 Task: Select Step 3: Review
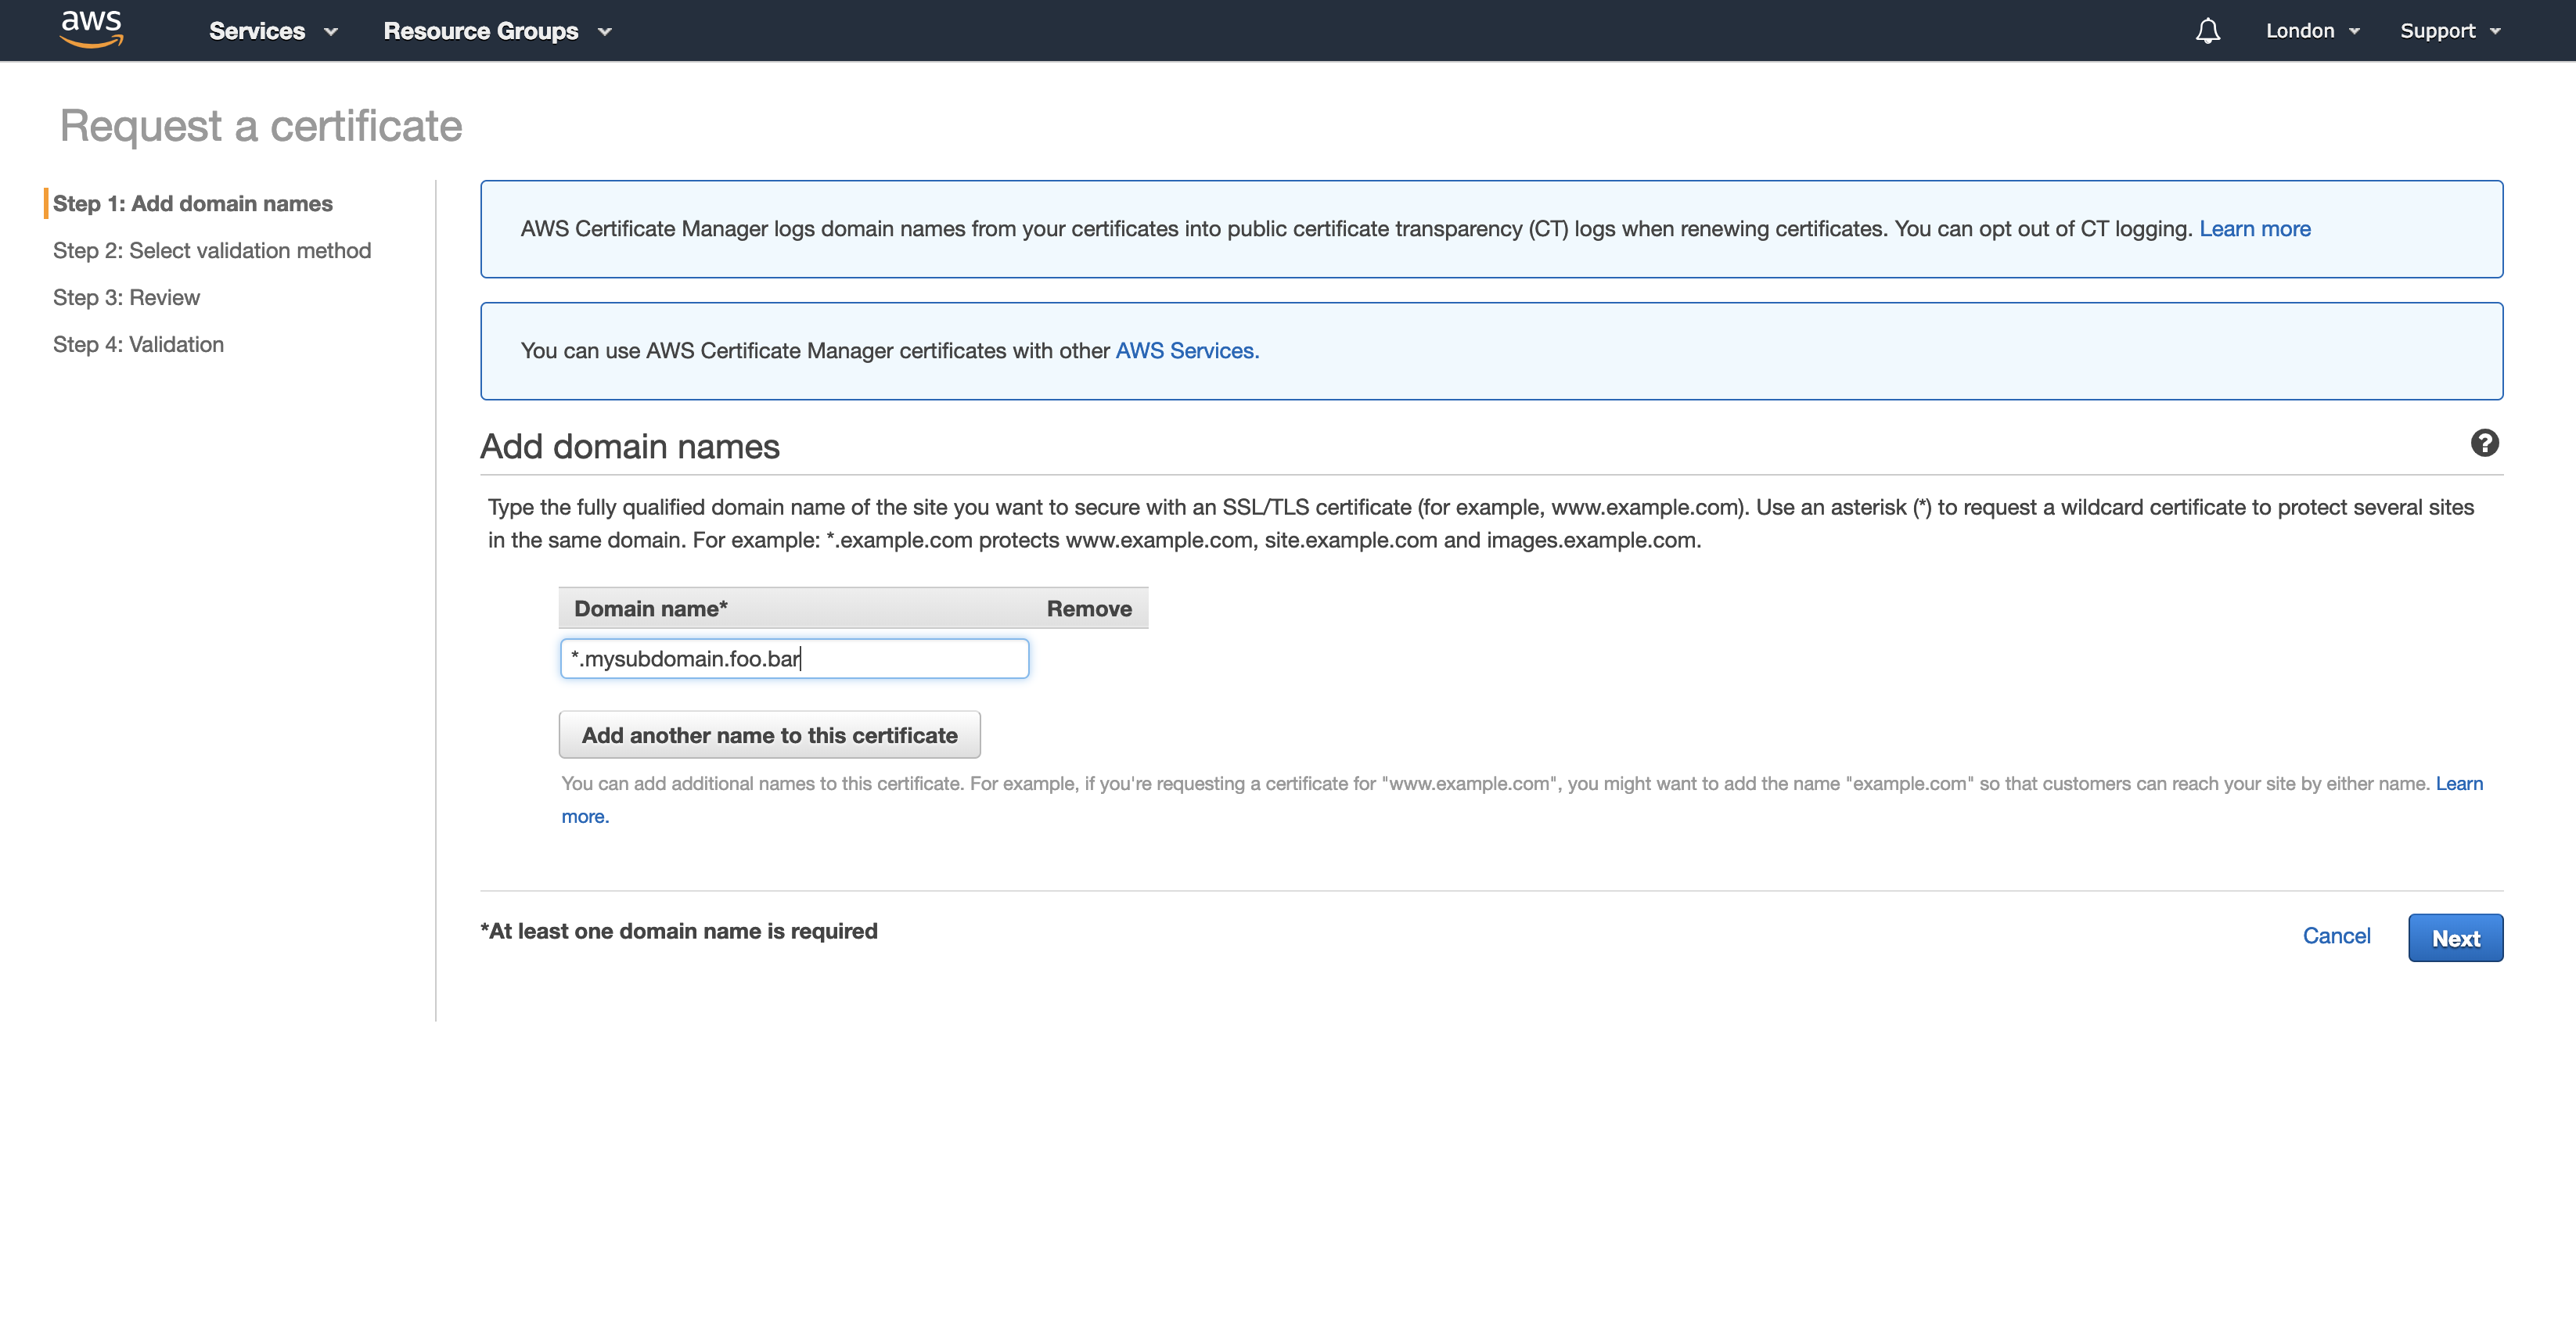pos(126,298)
